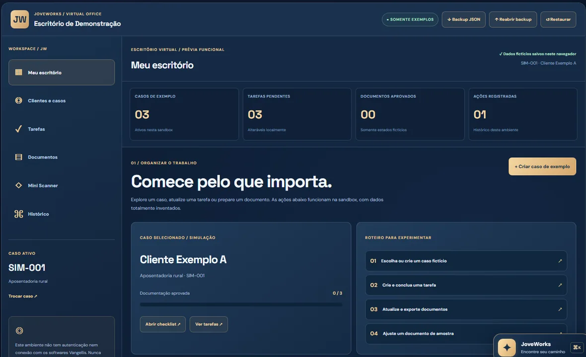Click the ⌘K shortcut badge
This screenshot has height=357, width=586.
pos(577,347)
